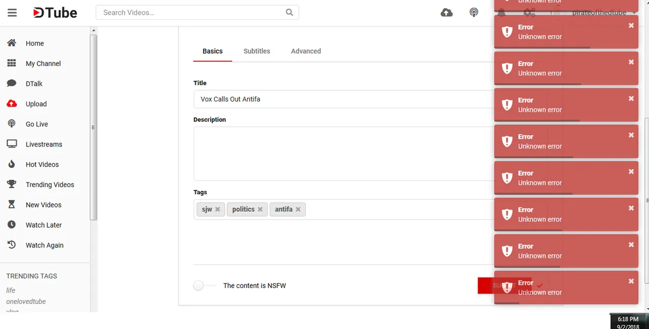Open the life trending tag

(11, 290)
